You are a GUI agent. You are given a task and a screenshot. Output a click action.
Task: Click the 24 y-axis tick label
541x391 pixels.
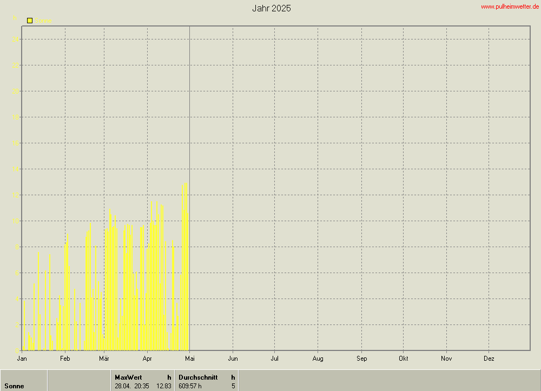(15, 39)
